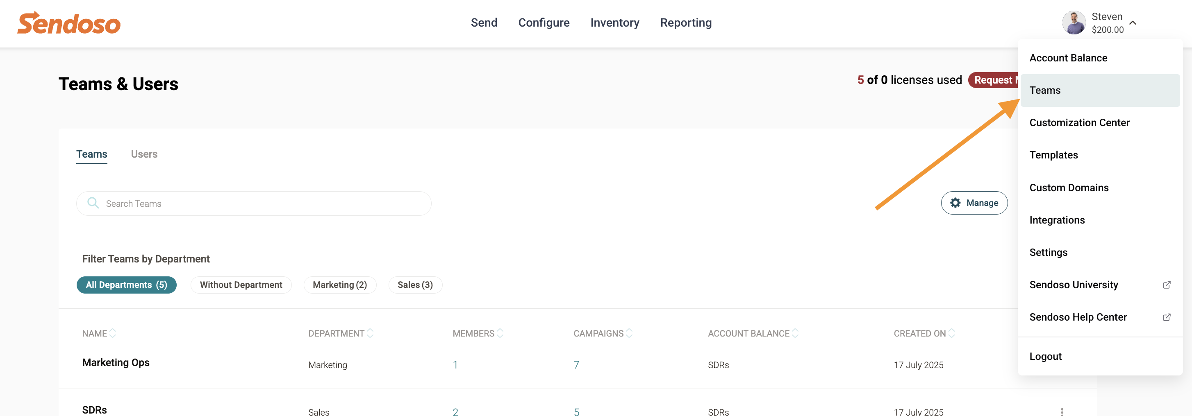Click Steven's $200.00 balance text

point(1107,29)
